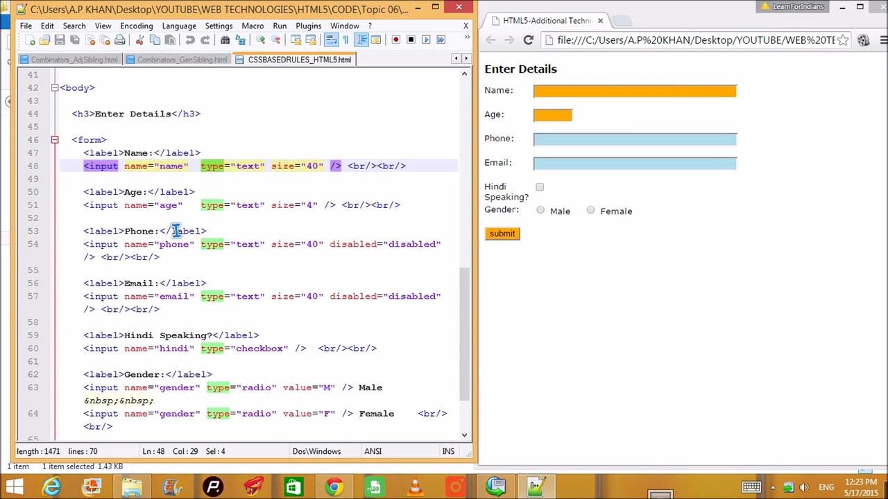Click the Save file icon in Notepad++ toolbar
The width and height of the screenshot is (888, 499).
pos(59,40)
